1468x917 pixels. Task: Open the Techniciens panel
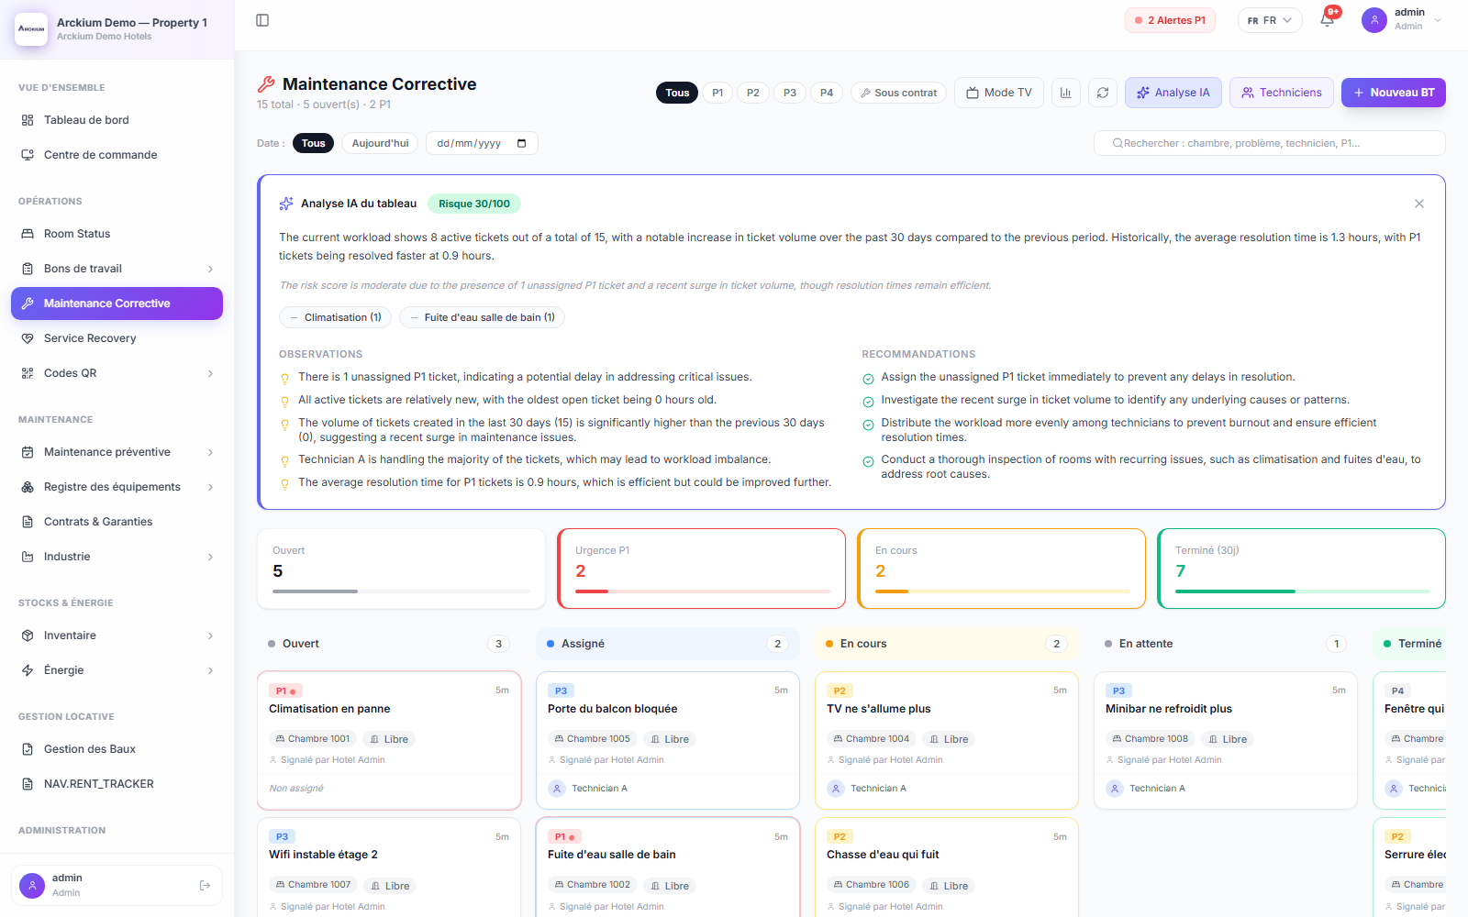coord(1282,93)
